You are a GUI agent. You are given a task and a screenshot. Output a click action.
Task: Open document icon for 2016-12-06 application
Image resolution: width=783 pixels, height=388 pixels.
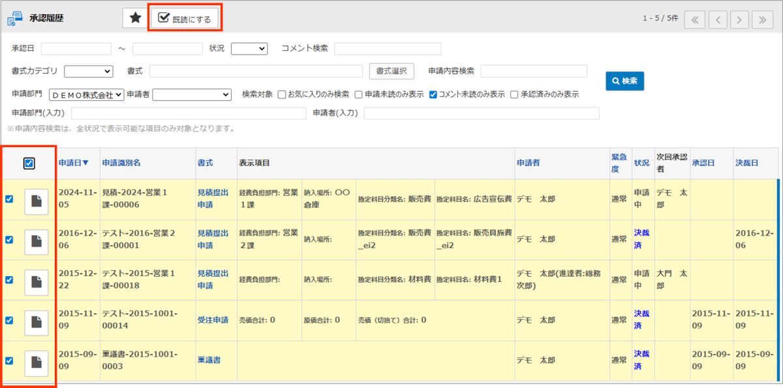click(37, 241)
